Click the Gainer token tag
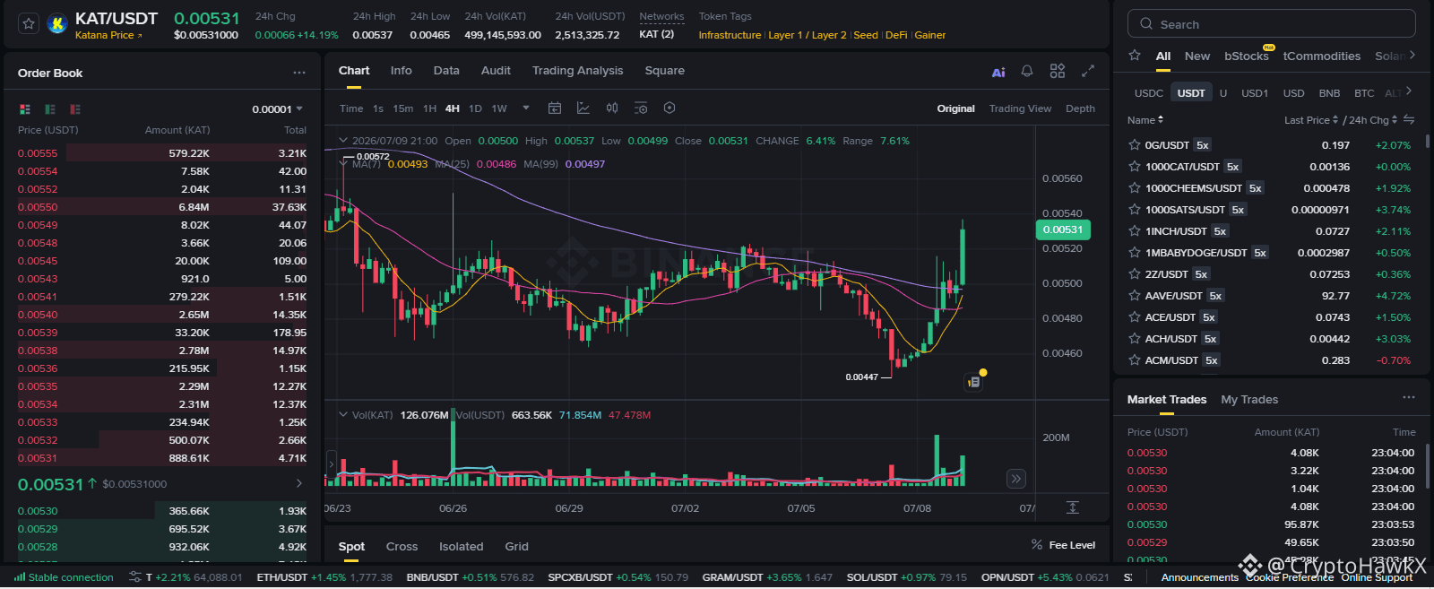 (x=930, y=35)
